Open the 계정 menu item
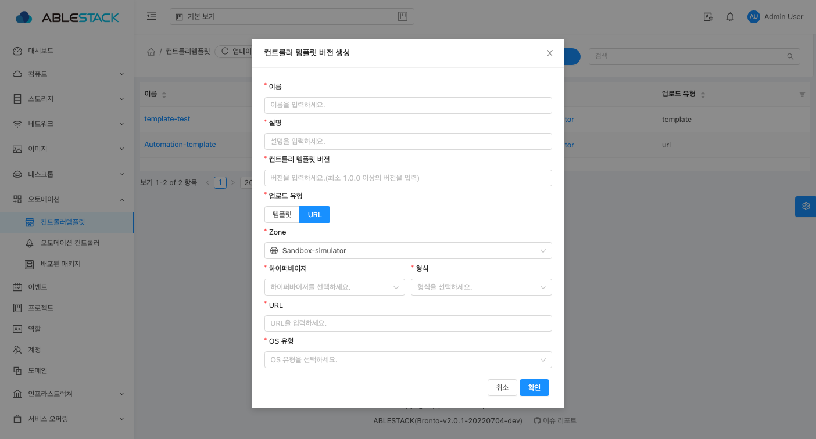 [67, 350]
